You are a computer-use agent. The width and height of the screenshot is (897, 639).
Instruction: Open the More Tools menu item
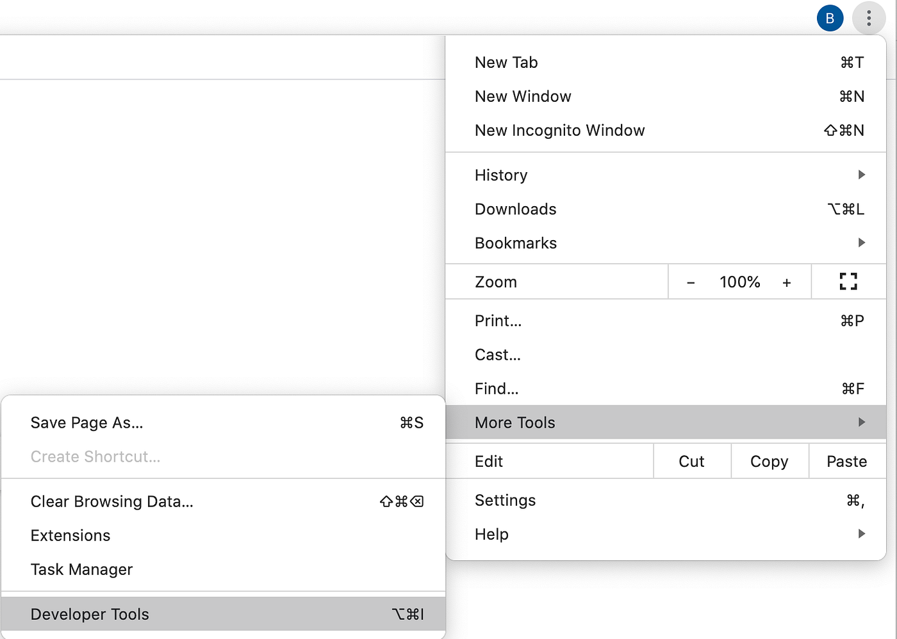(666, 422)
